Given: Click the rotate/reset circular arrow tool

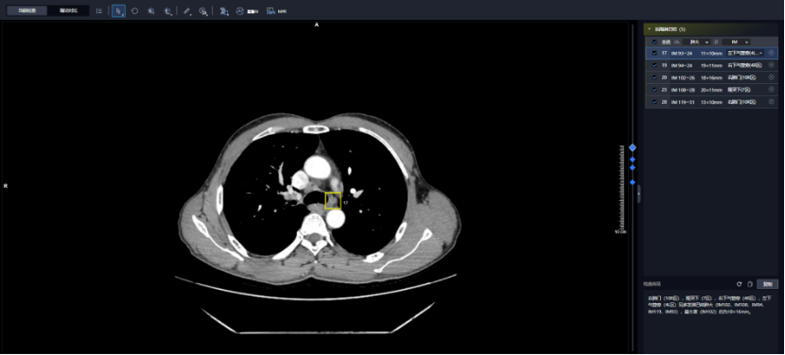Looking at the screenshot, I should tap(134, 11).
